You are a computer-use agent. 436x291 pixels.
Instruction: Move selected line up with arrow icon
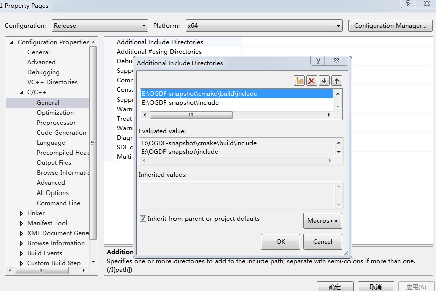click(x=337, y=81)
